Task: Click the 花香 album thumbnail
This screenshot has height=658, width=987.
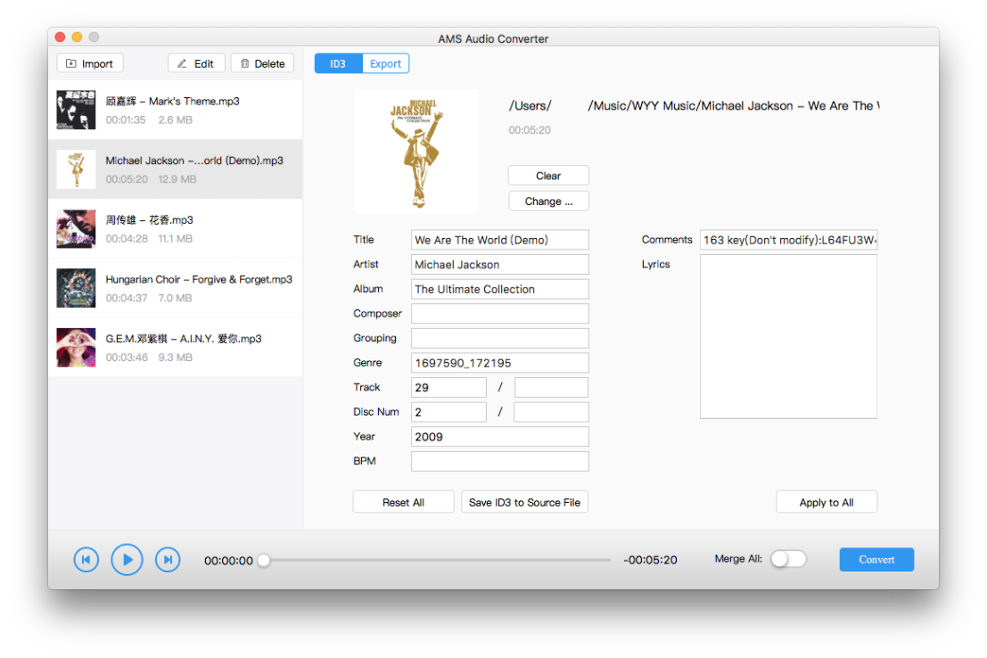Action: point(76,228)
